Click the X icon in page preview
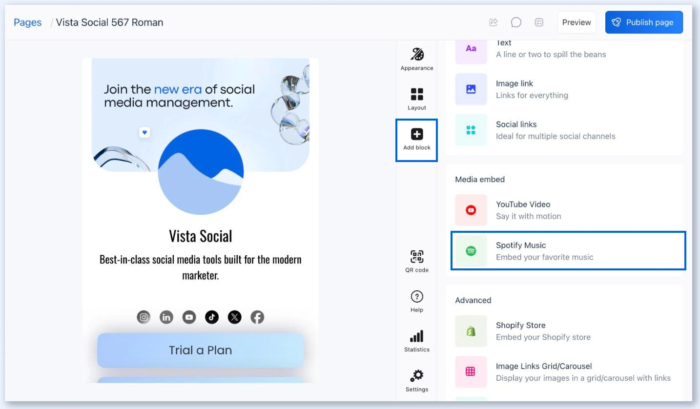Image resolution: width=700 pixels, height=409 pixels. point(235,317)
